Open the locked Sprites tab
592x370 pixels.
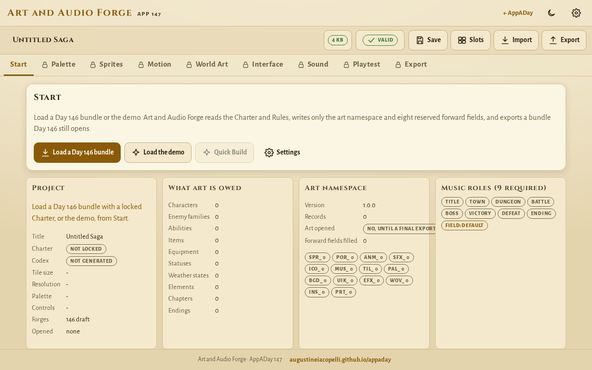[106, 65]
